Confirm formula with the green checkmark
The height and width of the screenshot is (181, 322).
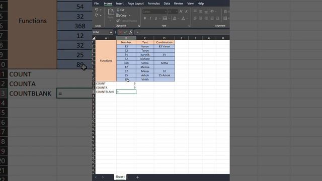click(125, 32)
